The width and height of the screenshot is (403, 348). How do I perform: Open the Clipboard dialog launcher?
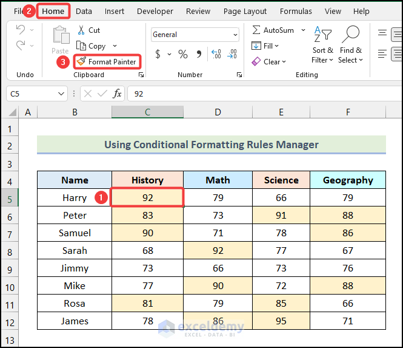click(141, 75)
